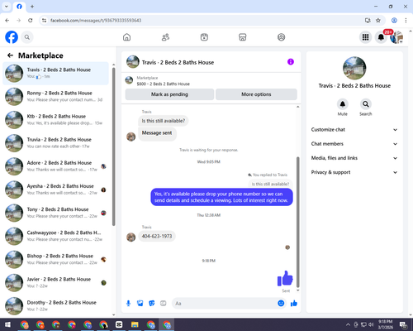Open the Adore conversation
Screen dimensions: 413x331
point(55,166)
